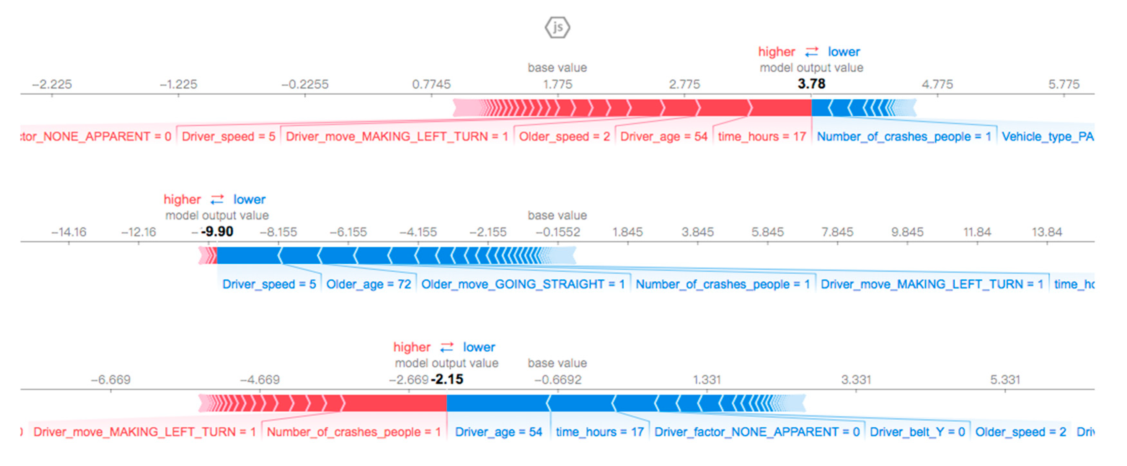The image size is (1127, 466).
Task: Click the truncated Vehicle_type_PA label
Action: (1047, 137)
